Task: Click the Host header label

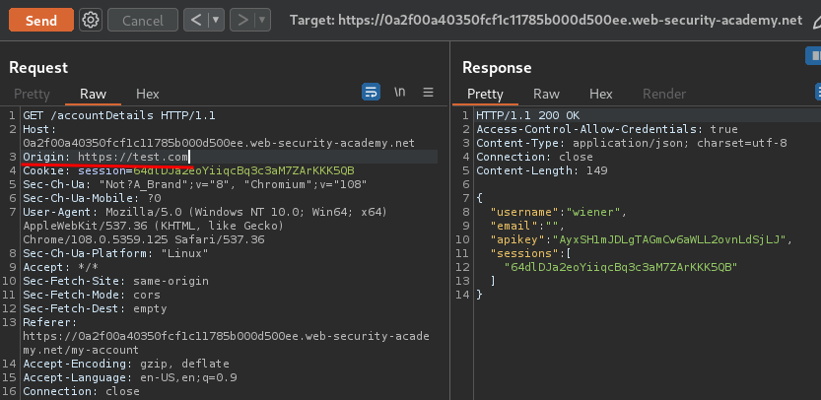Action: [39, 129]
